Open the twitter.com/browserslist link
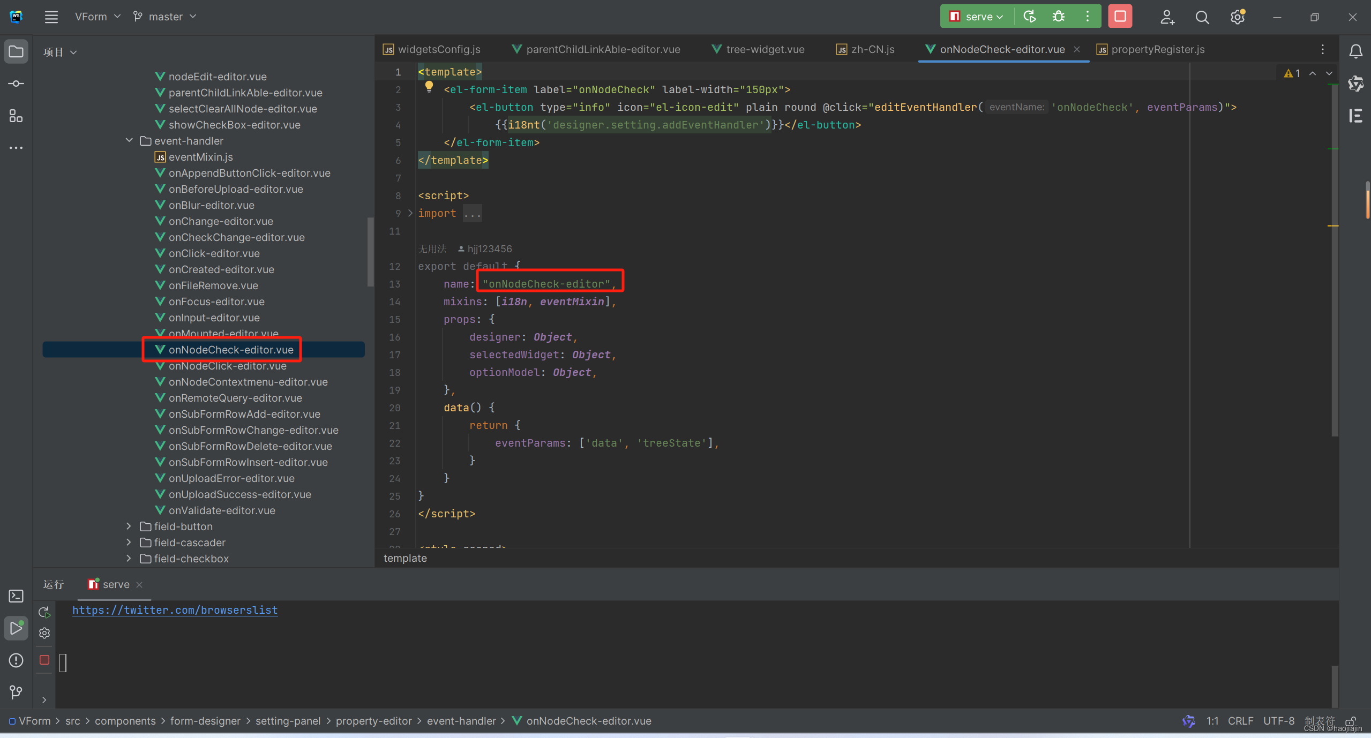Image resolution: width=1371 pixels, height=738 pixels. (x=175, y=610)
